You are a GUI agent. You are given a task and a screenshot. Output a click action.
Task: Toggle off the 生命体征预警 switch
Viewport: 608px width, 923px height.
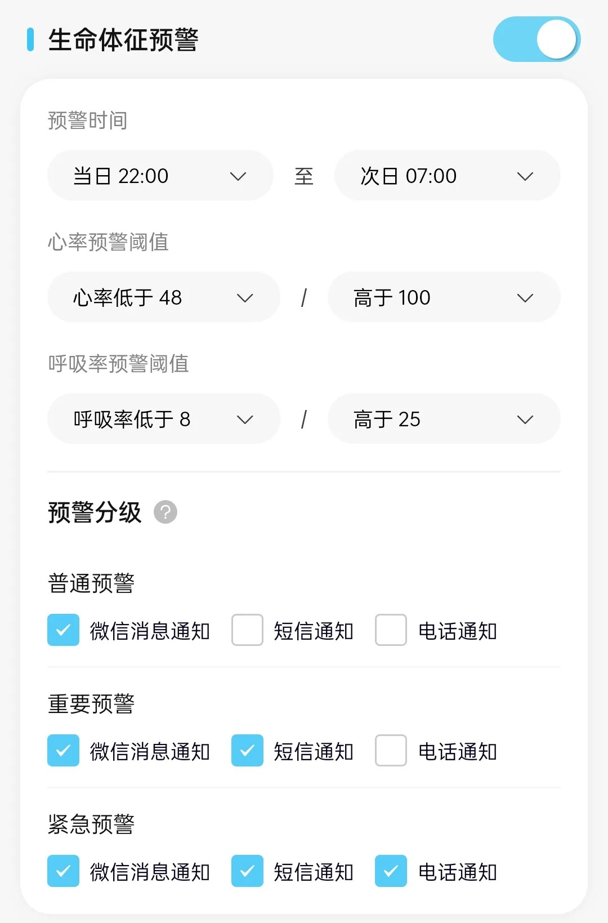[x=537, y=39]
